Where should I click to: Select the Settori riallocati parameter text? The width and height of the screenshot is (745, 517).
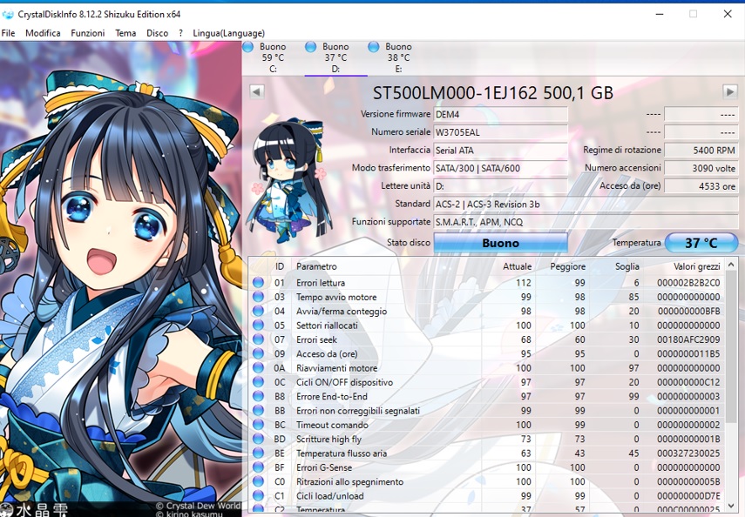(x=327, y=326)
